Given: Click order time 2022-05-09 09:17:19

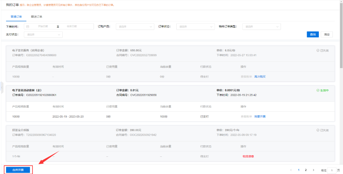Looking at the screenshot, I should [x=243, y=135].
